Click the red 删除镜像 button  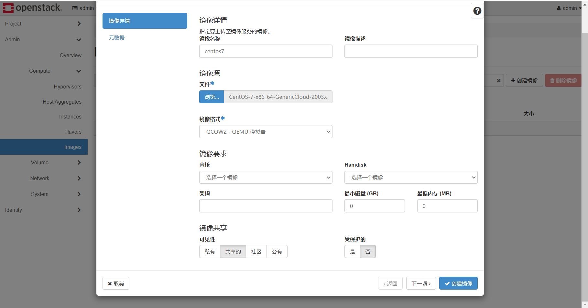pos(563,80)
